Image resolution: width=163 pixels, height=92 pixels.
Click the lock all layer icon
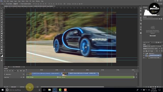tap(152, 51)
